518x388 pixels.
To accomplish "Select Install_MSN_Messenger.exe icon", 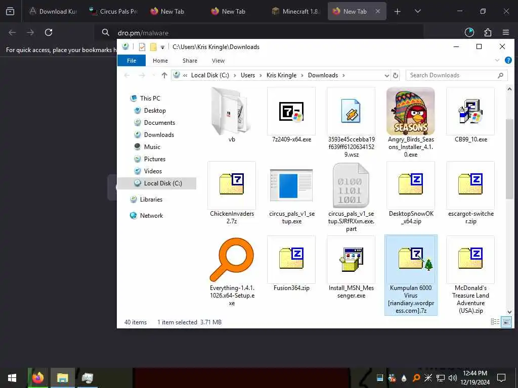I will point(351,259).
